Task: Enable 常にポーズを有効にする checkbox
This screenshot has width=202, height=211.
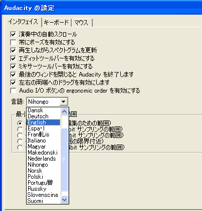Action: [x=13, y=42]
